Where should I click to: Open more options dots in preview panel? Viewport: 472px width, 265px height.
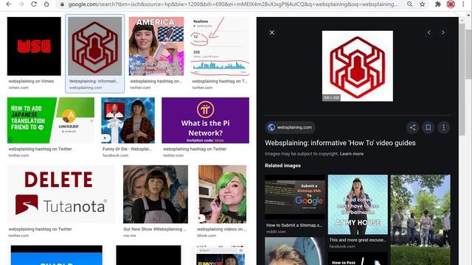click(x=444, y=127)
